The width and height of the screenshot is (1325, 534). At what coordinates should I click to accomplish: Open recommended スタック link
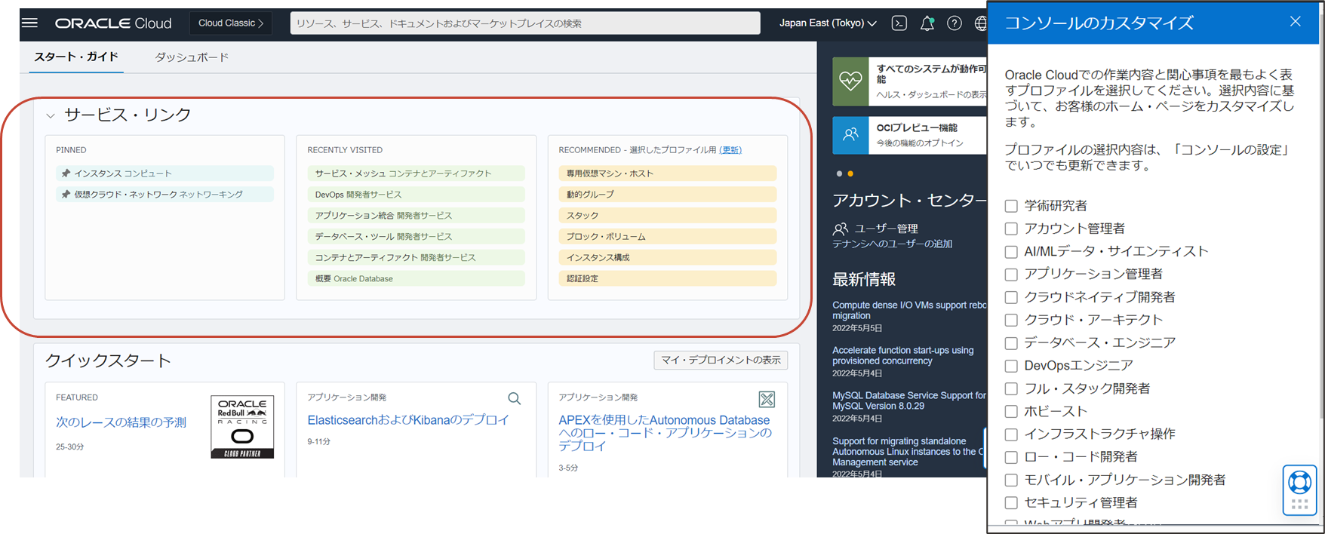667,216
